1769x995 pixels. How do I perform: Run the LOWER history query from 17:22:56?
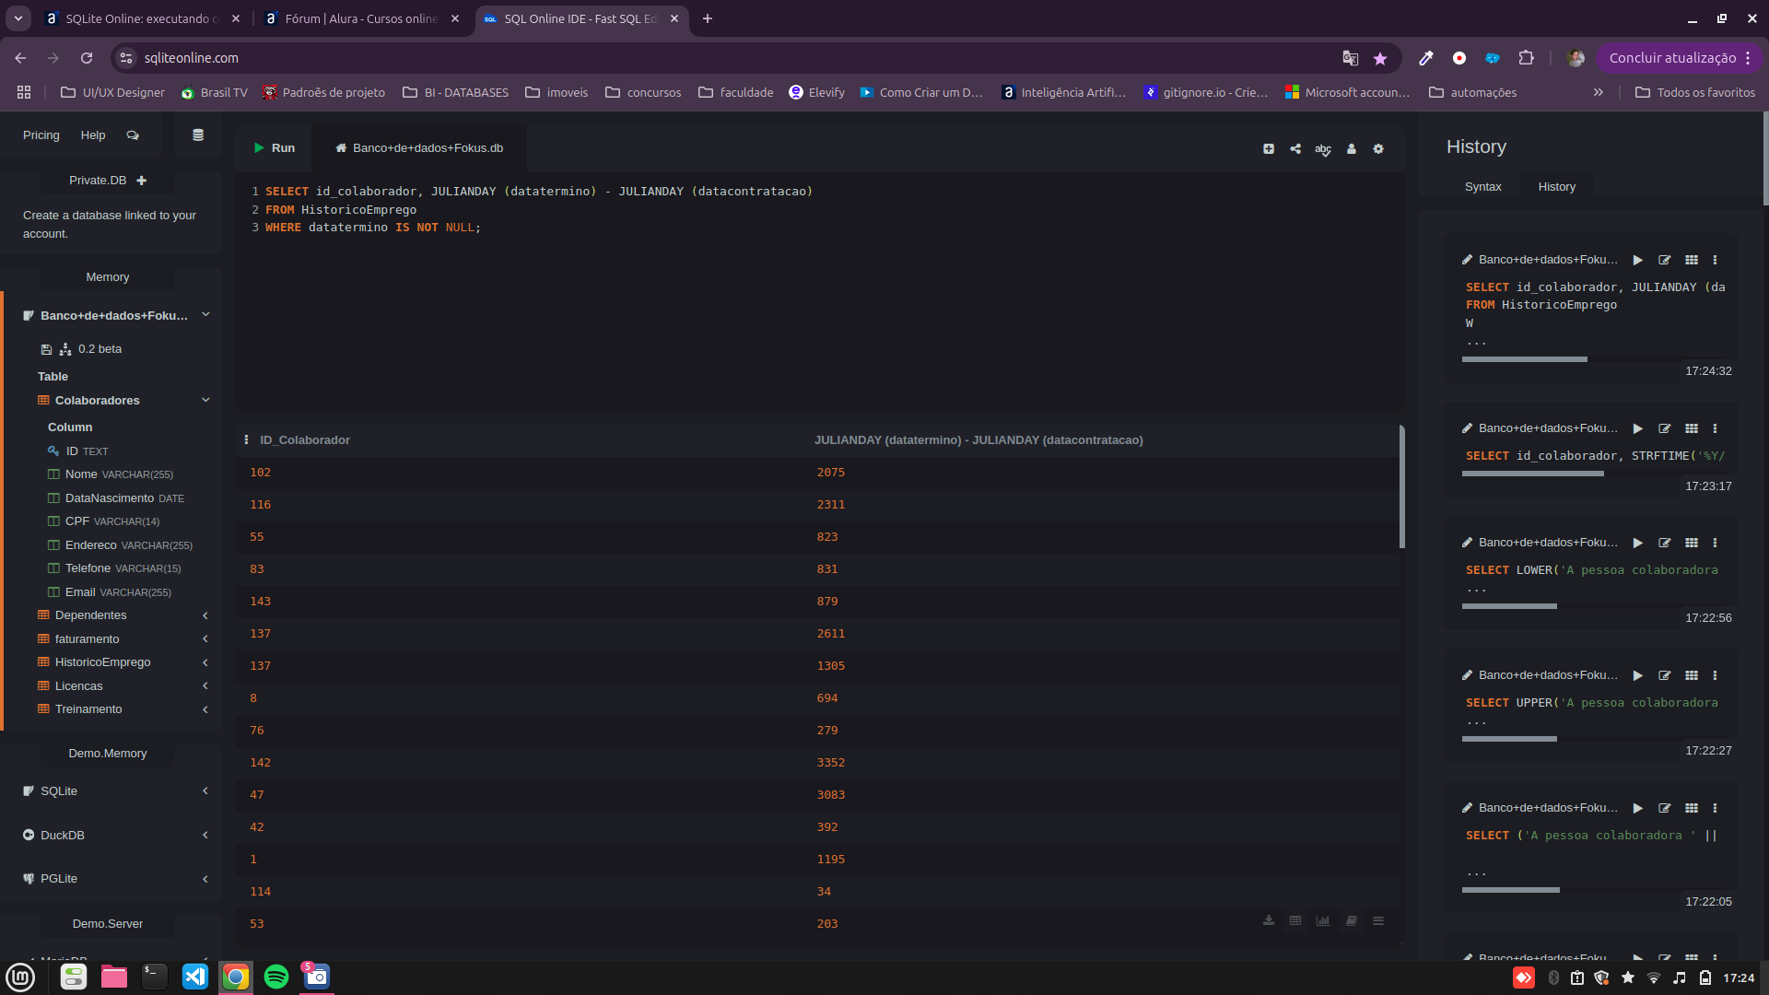coord(1637,544)
